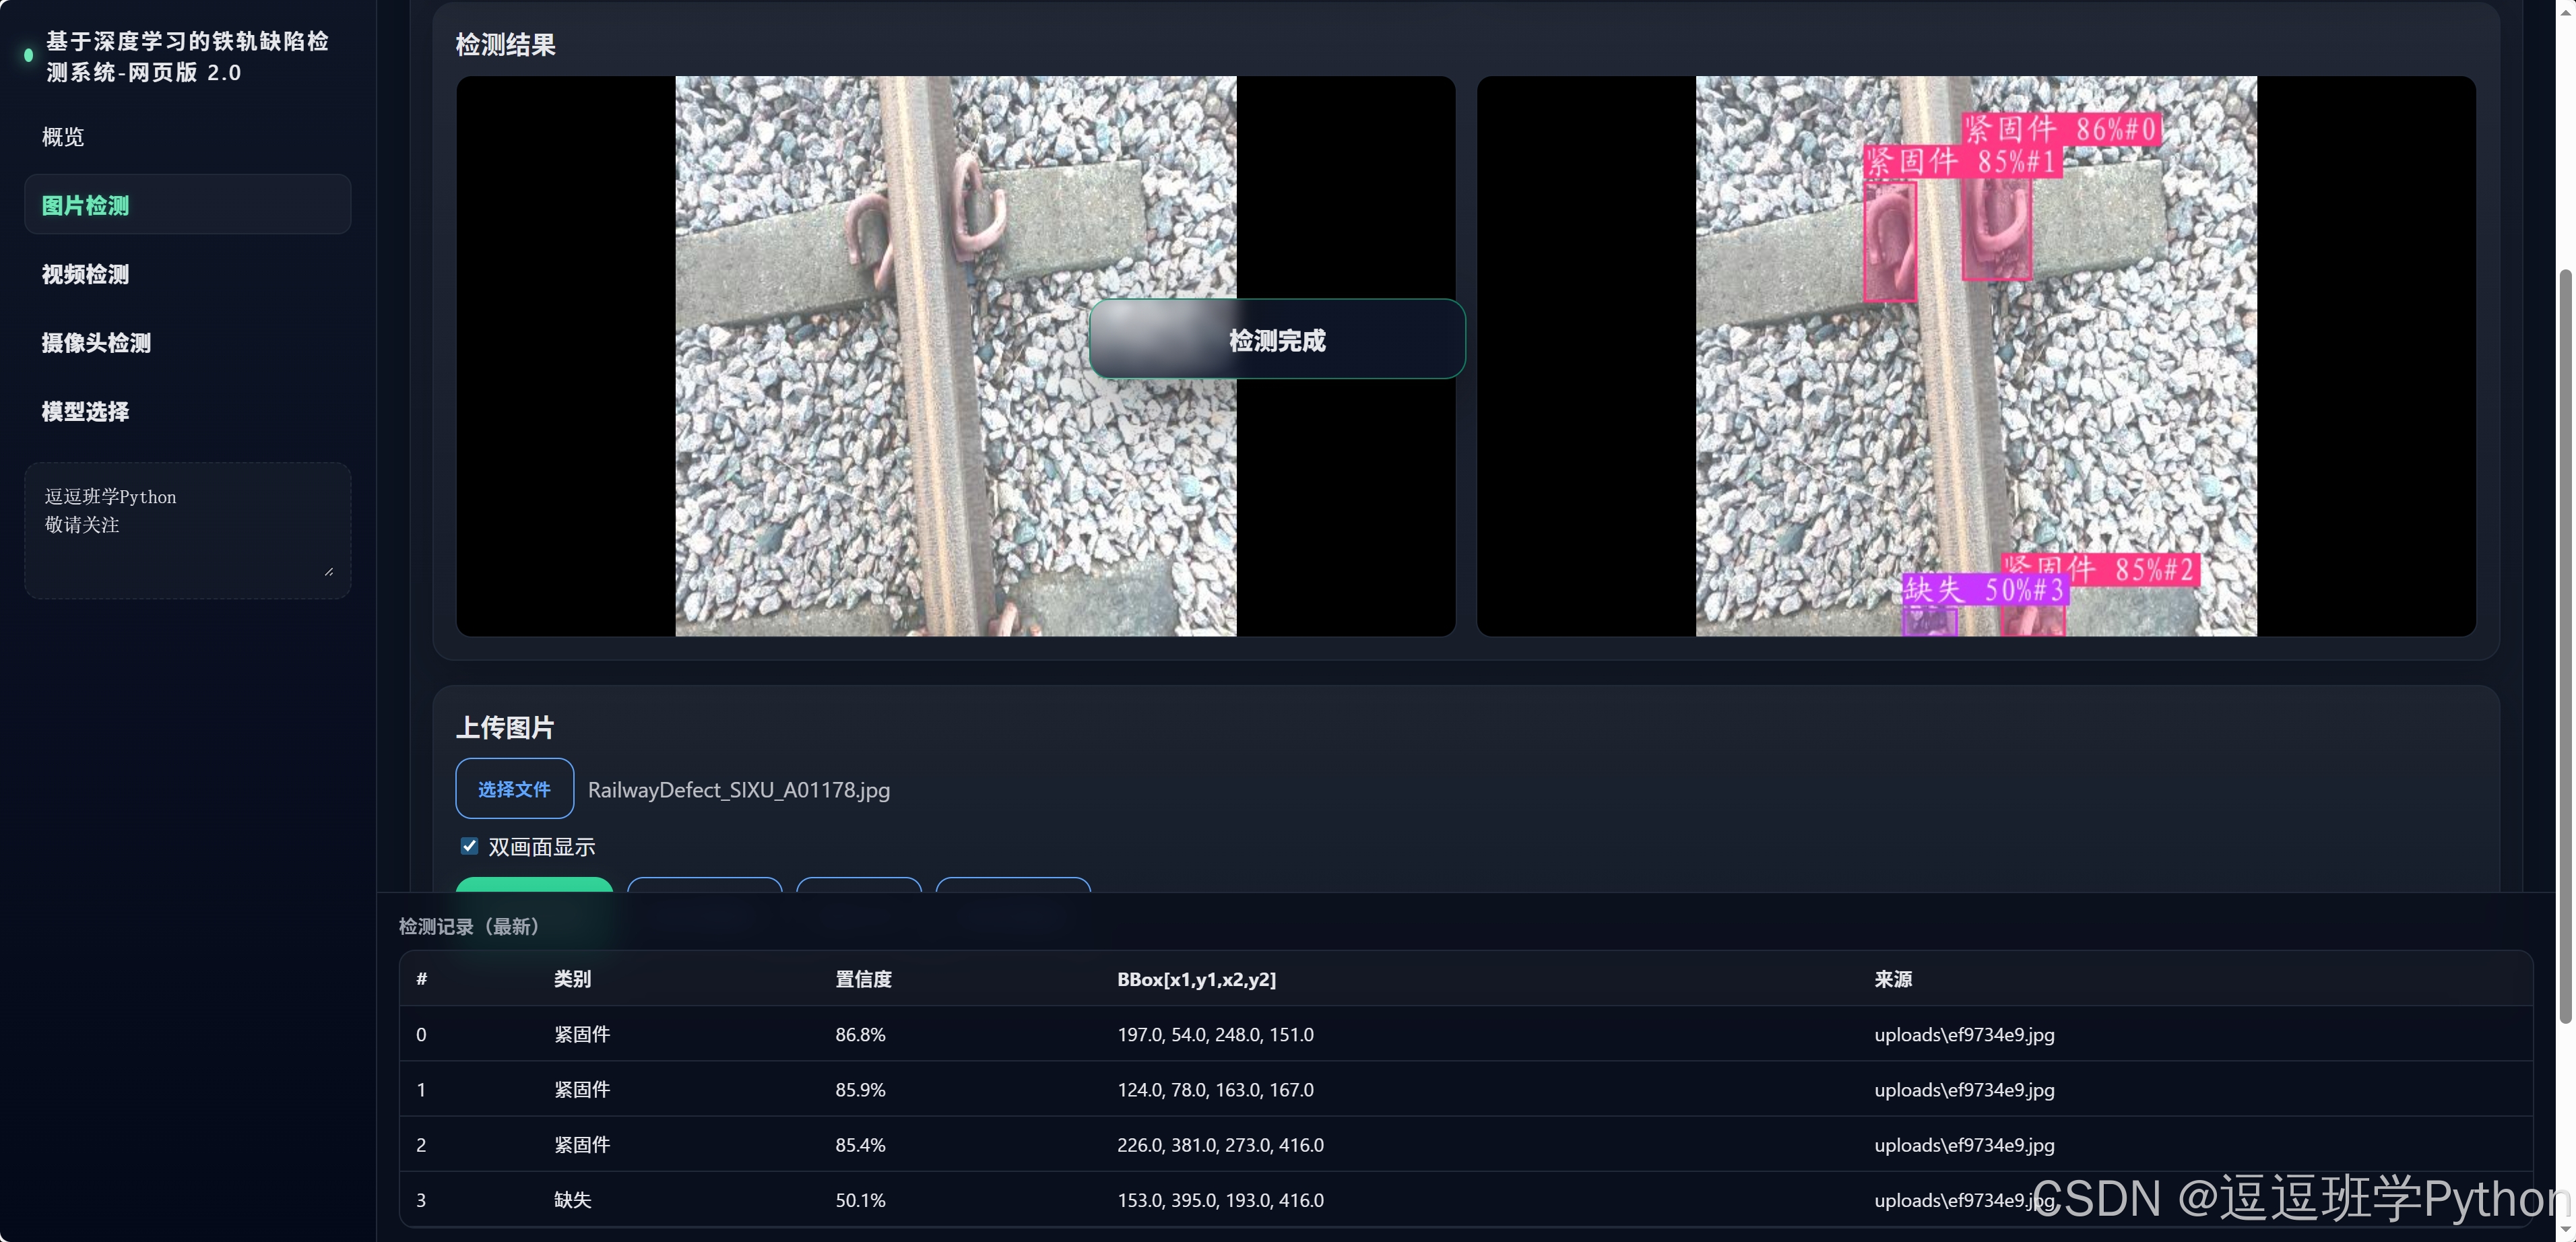Viewport: 2576px width, 1242px height.
Task: Click the 置信度 column header
Action: [863, 979]
